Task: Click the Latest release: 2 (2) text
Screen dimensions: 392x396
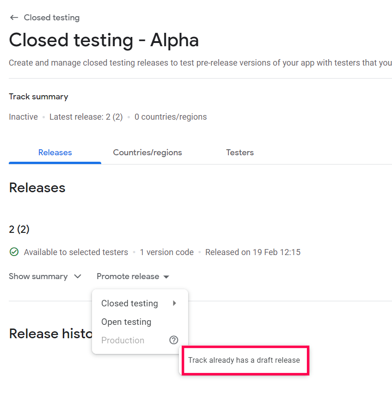Action: (86, 117)
